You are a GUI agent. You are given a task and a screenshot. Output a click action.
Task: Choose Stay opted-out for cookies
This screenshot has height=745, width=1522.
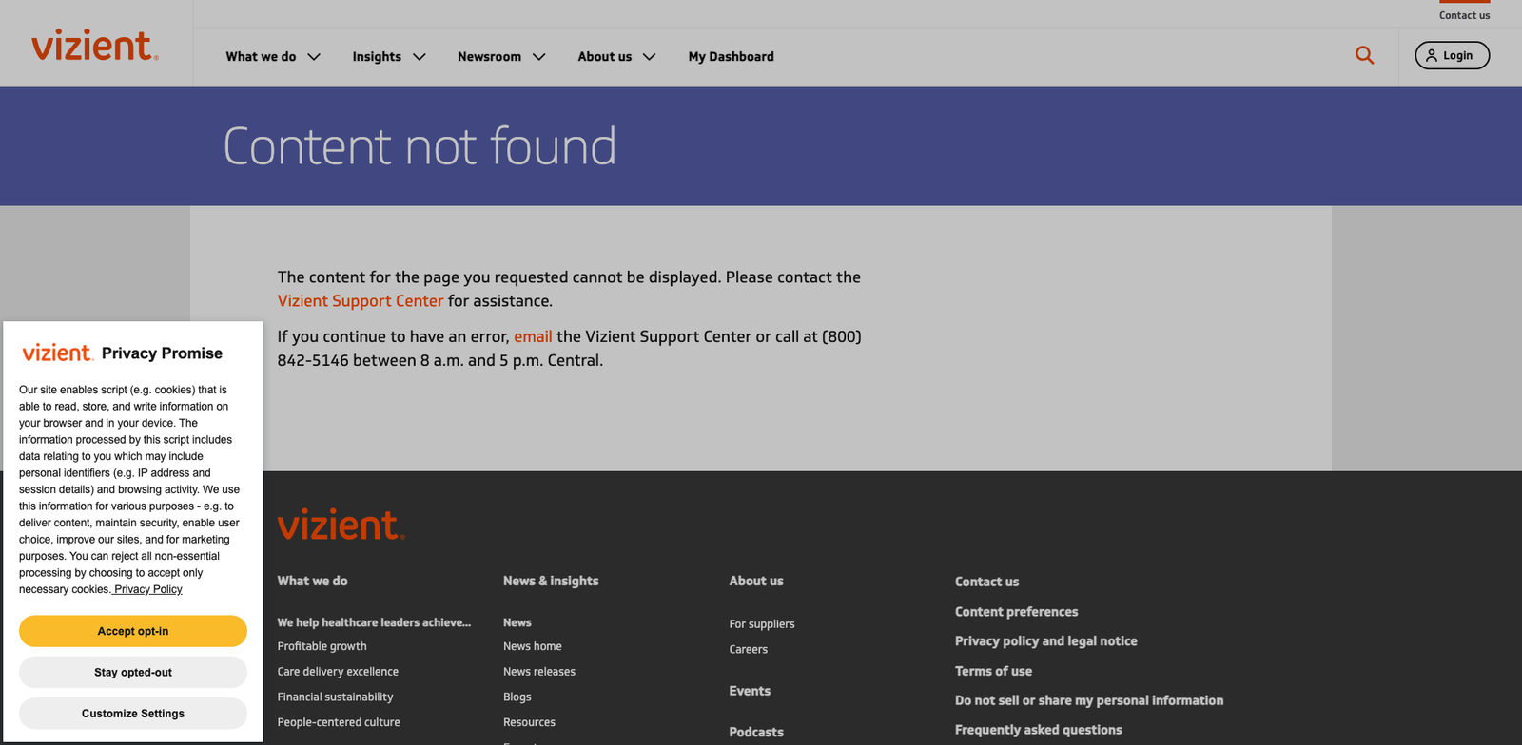[133, 673]
